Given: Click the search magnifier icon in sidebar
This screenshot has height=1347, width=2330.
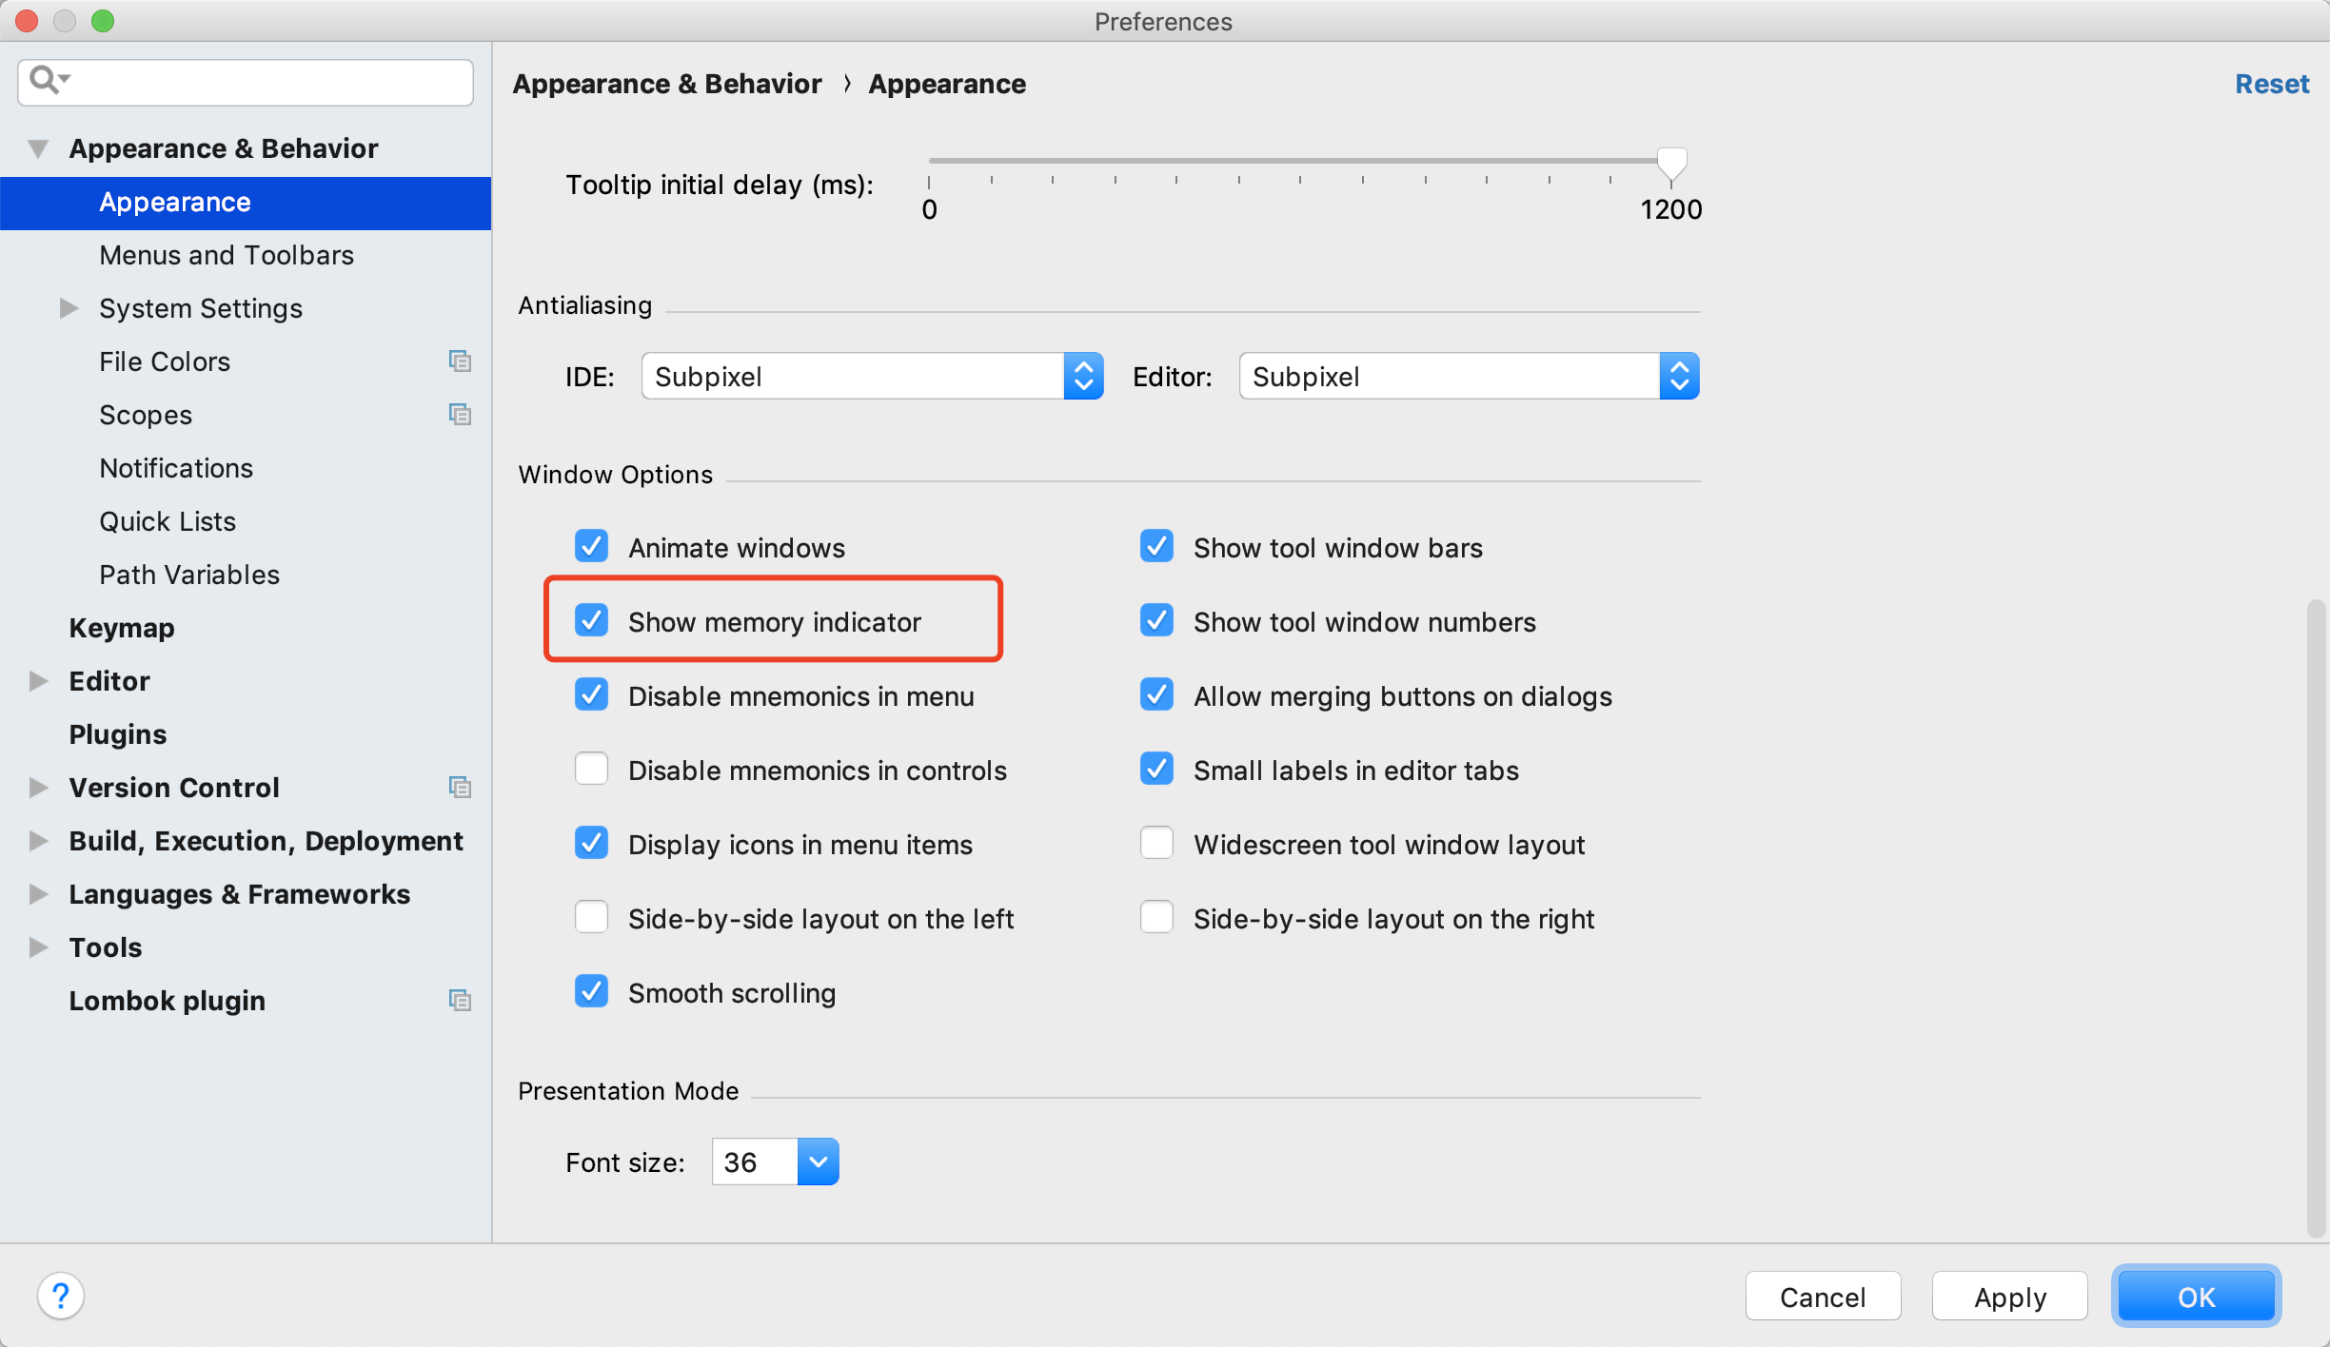Looking at the screenshot, I should 49,80.
